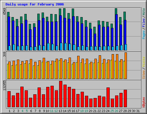Click the red KBytes bar for day 28
147x114 pixels.
[125, 99]
